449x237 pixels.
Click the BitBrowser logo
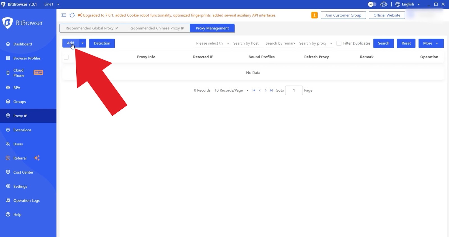tap(22, 23)
